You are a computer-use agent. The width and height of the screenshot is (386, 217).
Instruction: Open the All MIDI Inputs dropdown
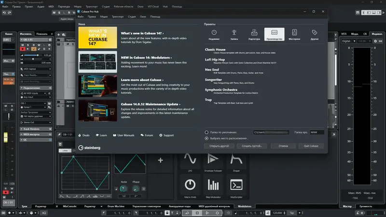pyautogui.click(x=33, y=93)
